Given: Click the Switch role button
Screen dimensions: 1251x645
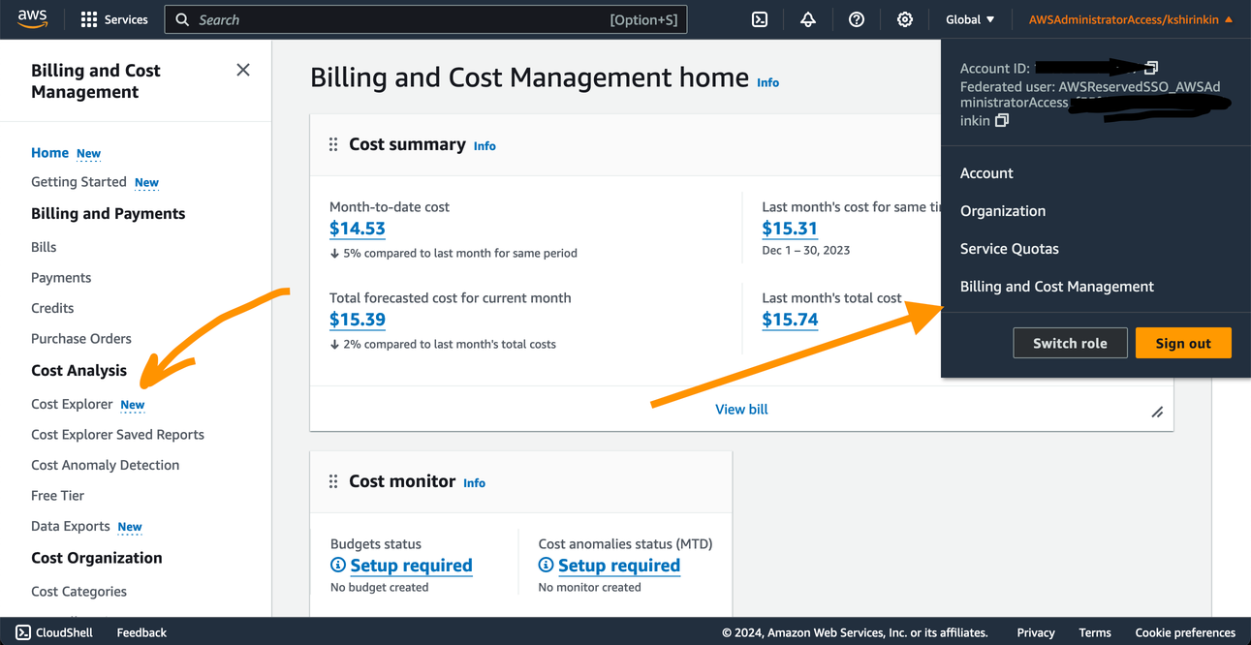Looking at the screenshot, I should pyautogui.click(x=1070, y=343).
